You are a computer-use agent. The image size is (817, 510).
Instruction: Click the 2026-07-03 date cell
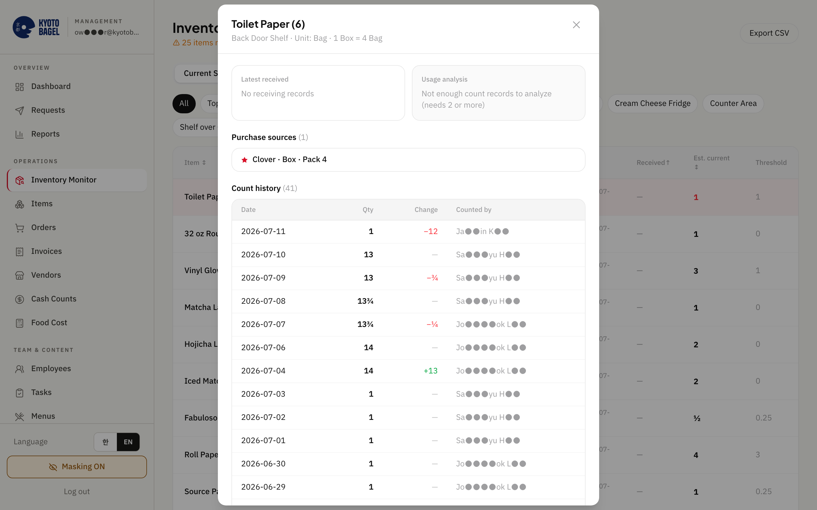coord(263,394)
